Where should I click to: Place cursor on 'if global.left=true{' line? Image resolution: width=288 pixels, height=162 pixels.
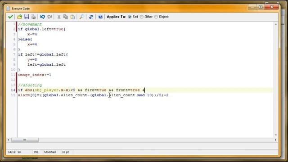point(42,29)
